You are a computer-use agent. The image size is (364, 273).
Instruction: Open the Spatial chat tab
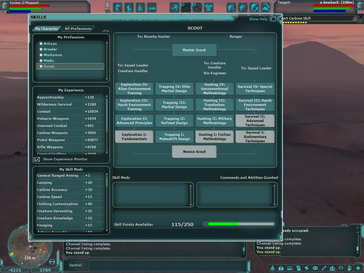[x=75, y=265]
